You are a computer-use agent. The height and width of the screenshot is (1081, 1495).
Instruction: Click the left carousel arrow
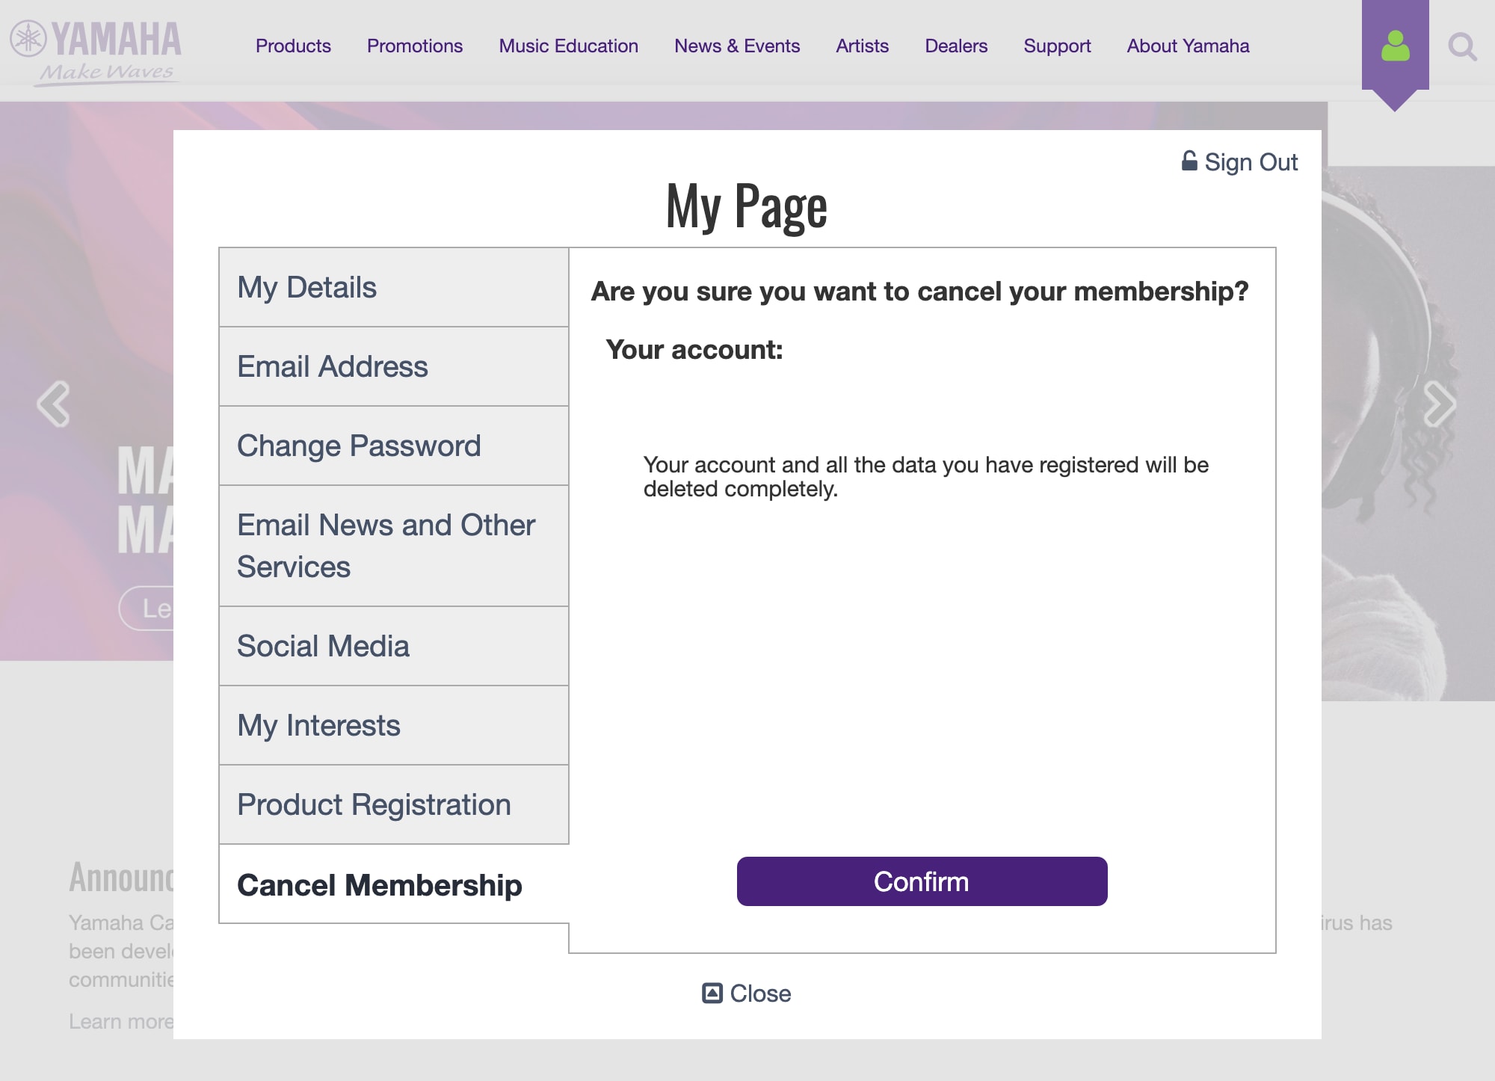pyautogui.click(x=55, y=403)
